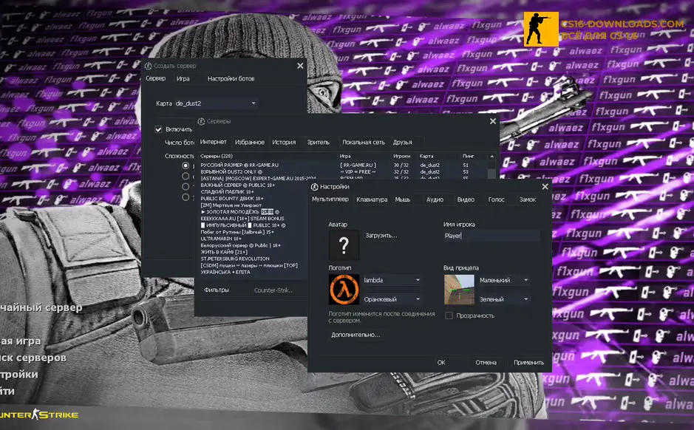Viewport: 694px width, 430px height.
Task: Click the CS16-Downloads logo icon
Action: point(540,29)
